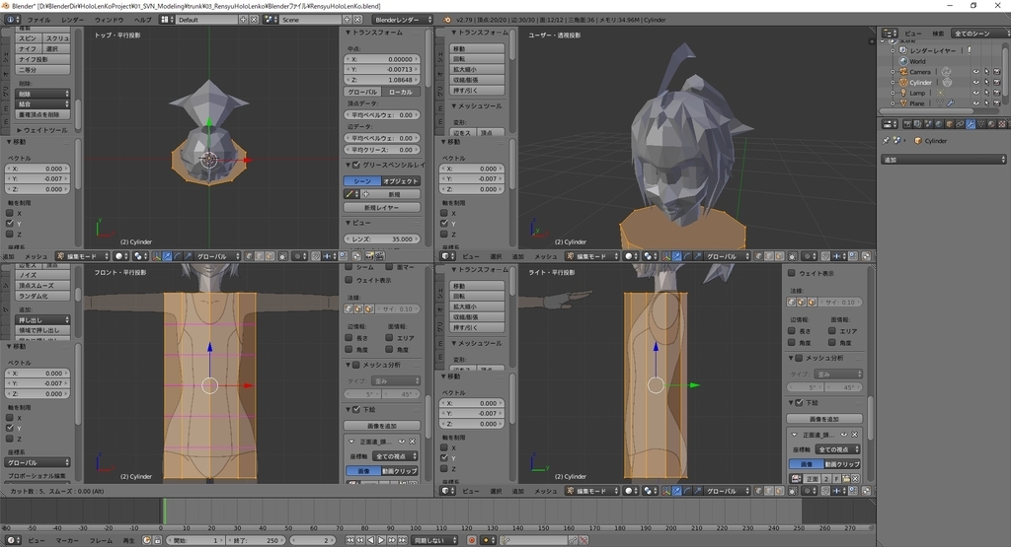Open the 同期しない sync dropdown

point(434,540)
